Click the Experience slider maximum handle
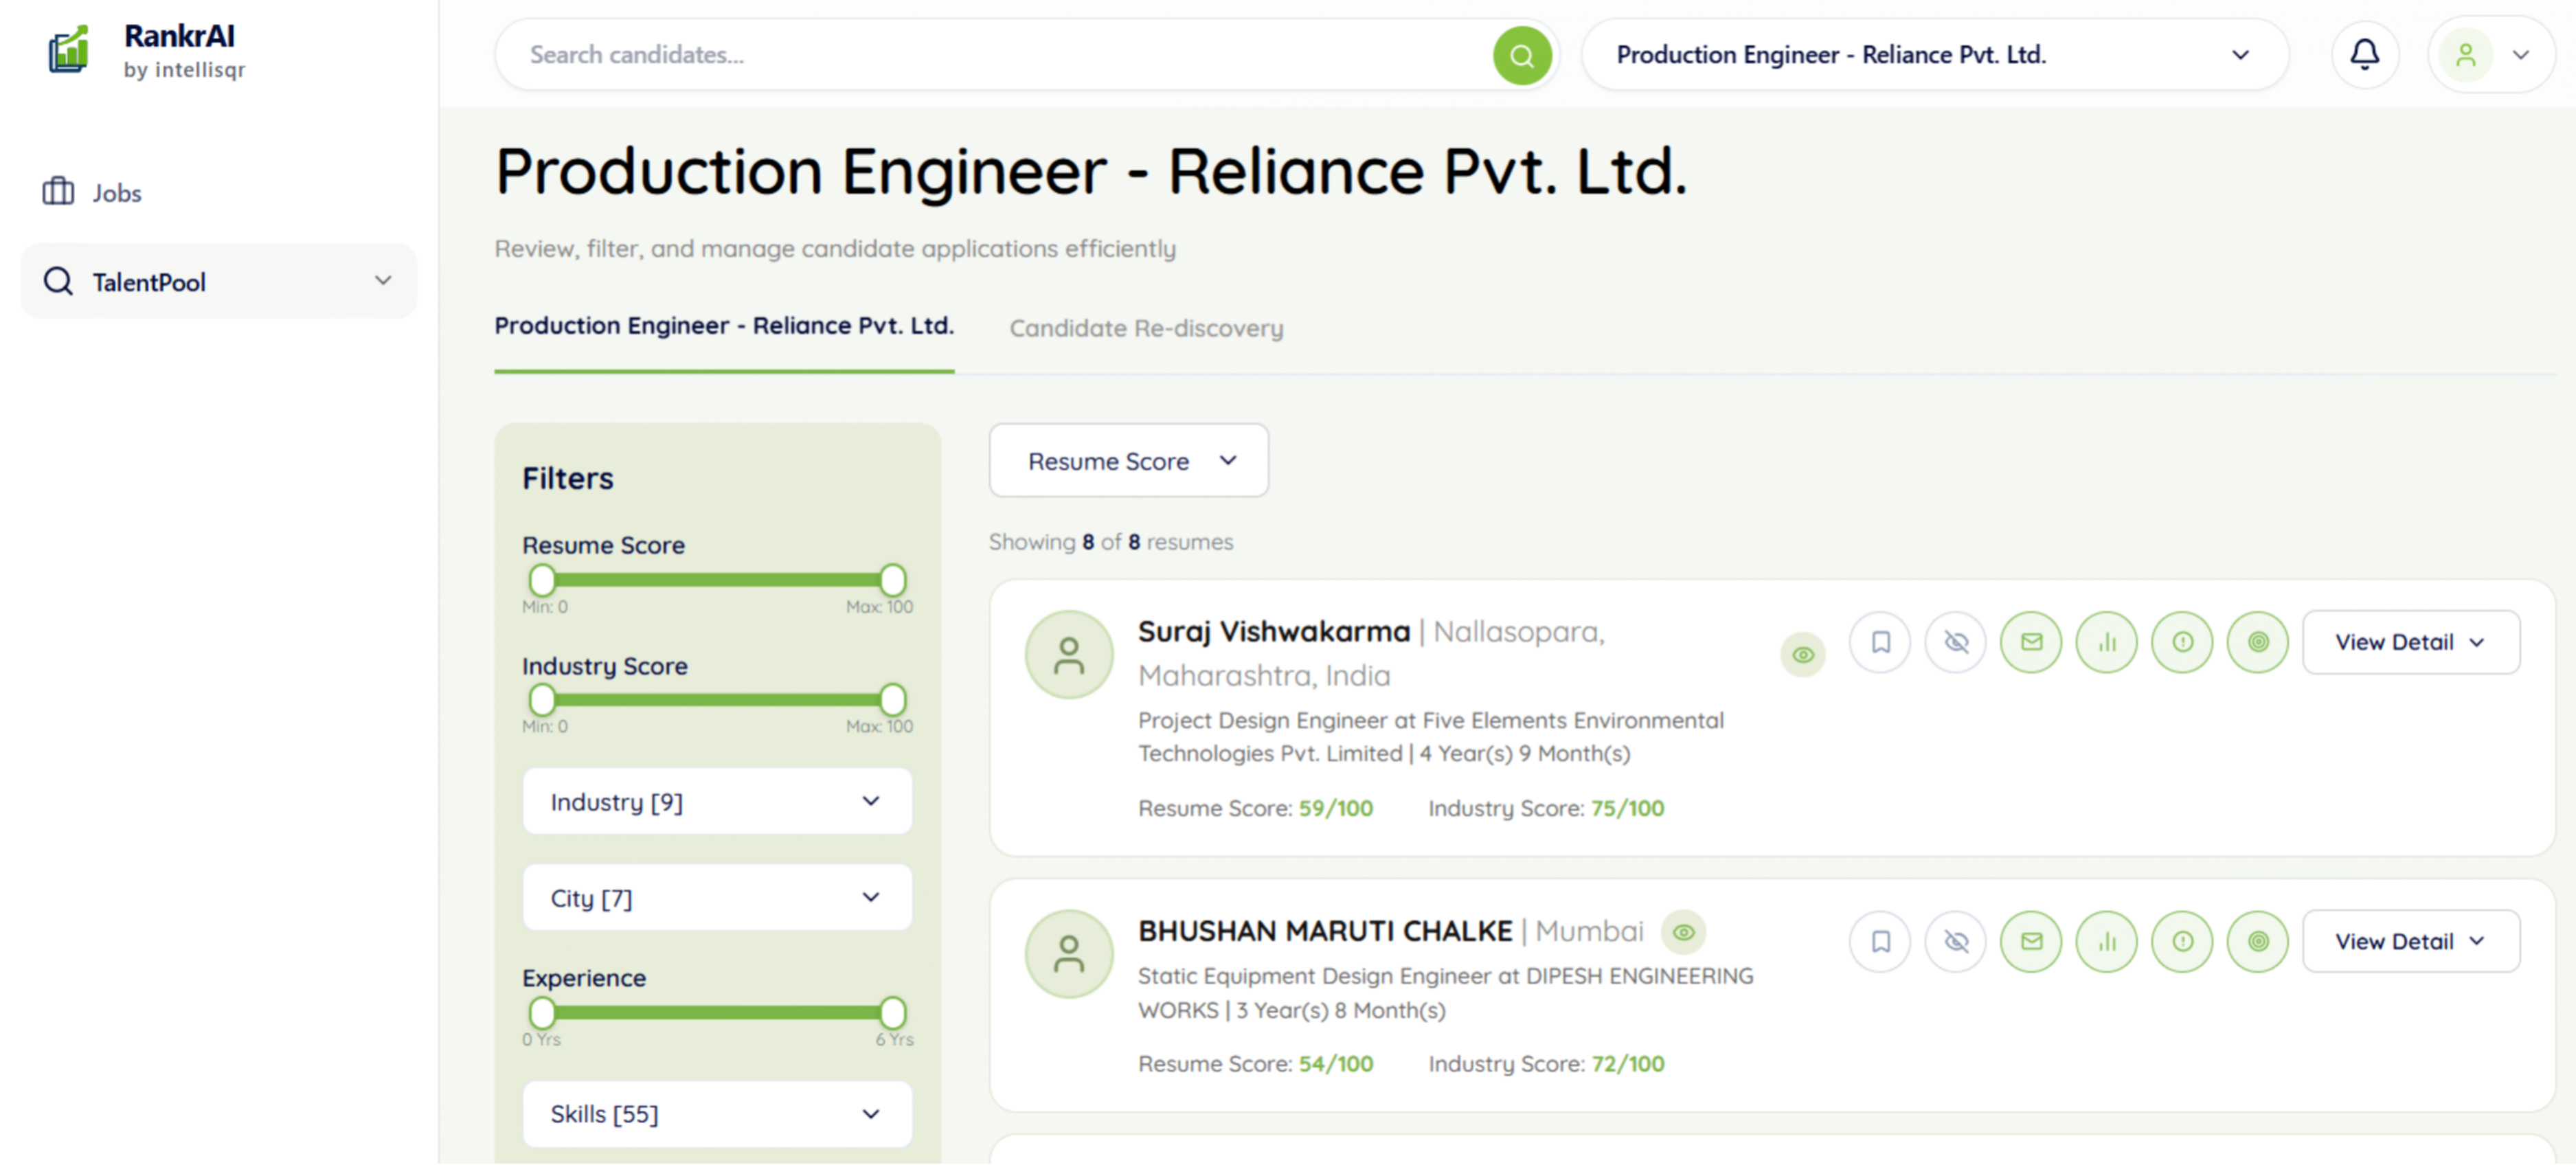 tap(892, 1012)
